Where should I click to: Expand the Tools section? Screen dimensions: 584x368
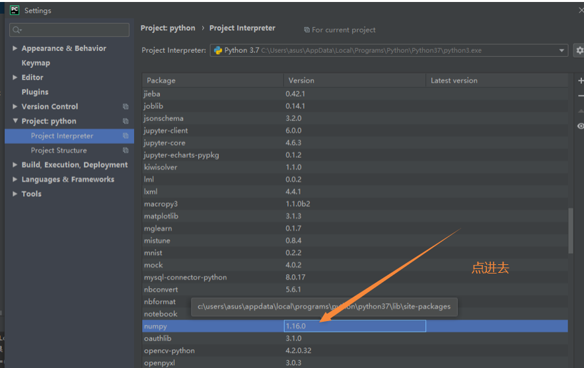coord(15,194)
